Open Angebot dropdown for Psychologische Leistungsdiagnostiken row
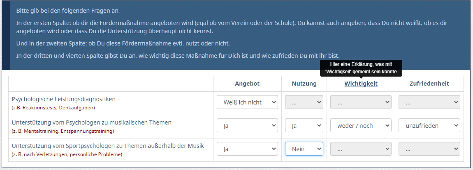The height and width of the screenshot is (170, 473). (247, 102)
